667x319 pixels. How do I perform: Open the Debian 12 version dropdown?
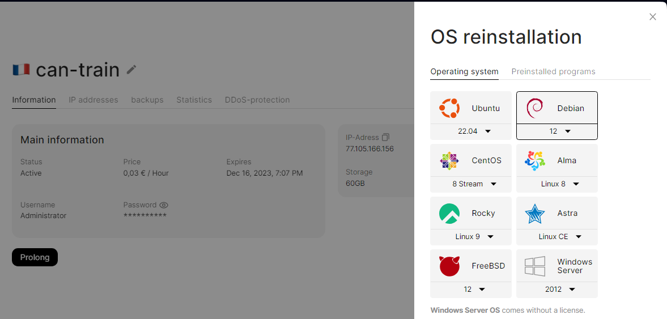pyautogui.click(x=567, y=131)
